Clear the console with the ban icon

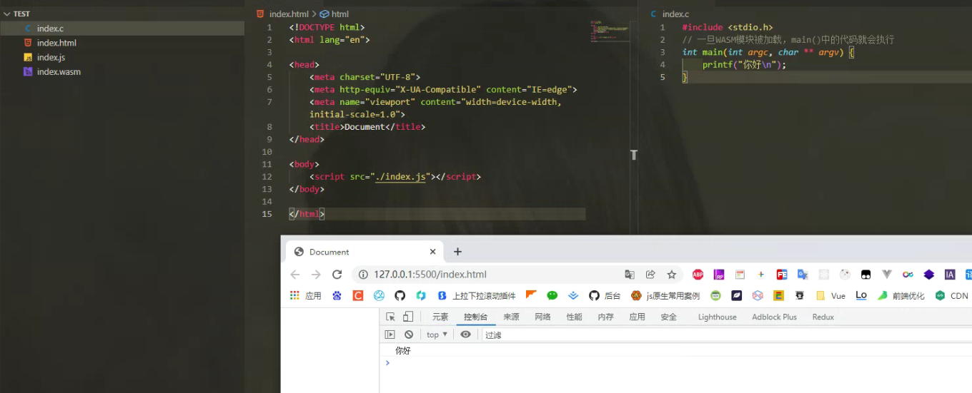coord(409,335)
